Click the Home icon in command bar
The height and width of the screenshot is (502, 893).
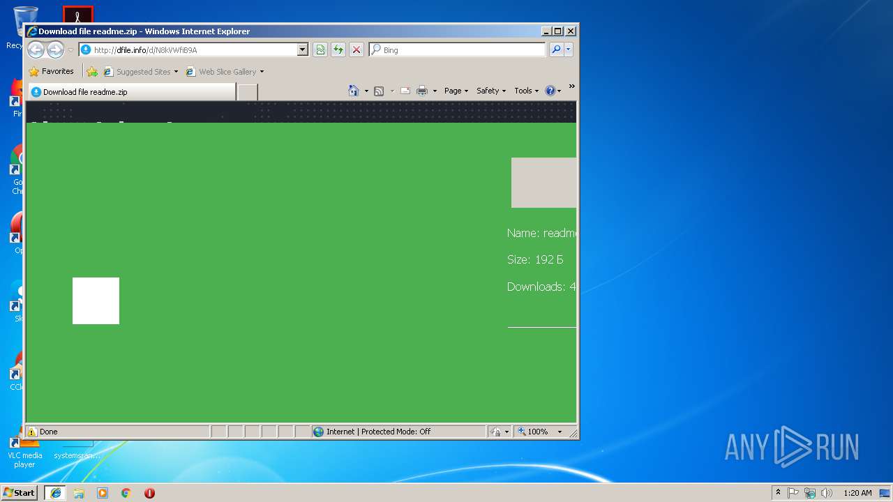coord(353,91)
